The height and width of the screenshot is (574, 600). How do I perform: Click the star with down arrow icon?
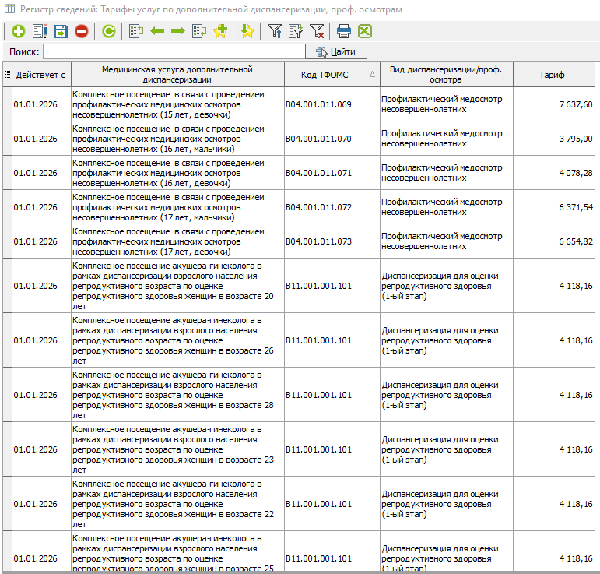(247, 31)
